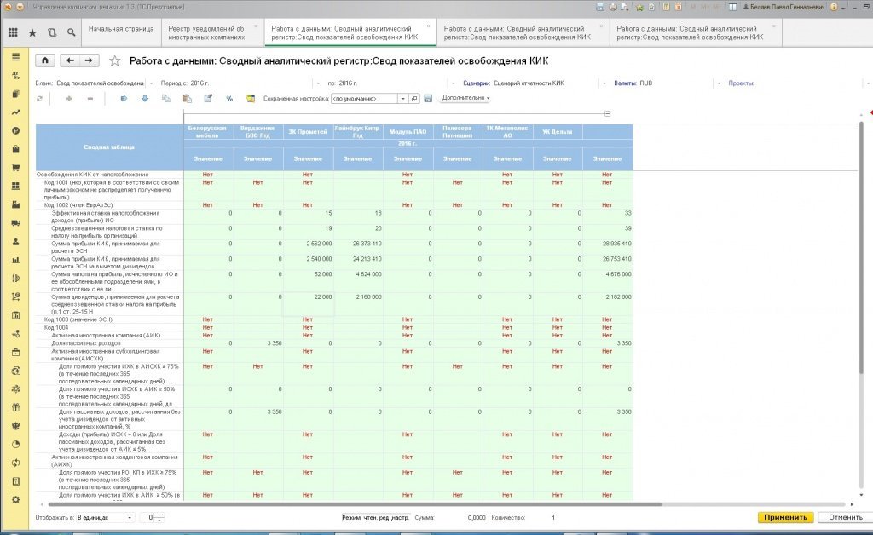
Task: Add the page to favorites with the star
Action: (x=115, y=60)
